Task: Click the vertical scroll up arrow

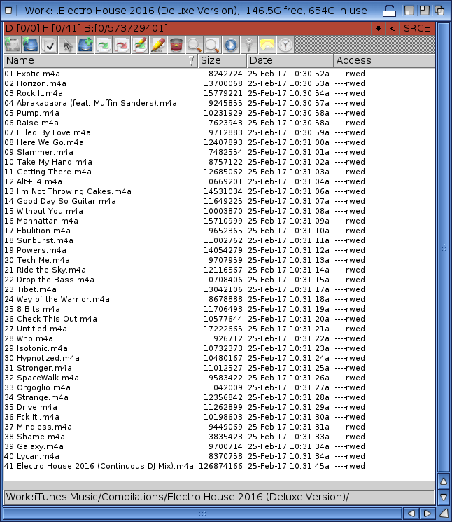Action: (444, 481)
